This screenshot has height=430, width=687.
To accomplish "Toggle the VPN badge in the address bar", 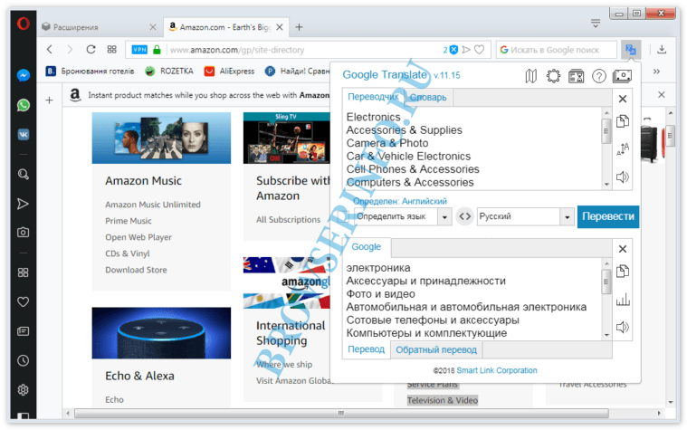I will (139, 50).
